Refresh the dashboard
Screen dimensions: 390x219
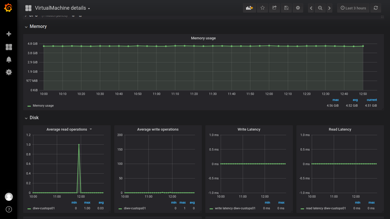[376, 8]
